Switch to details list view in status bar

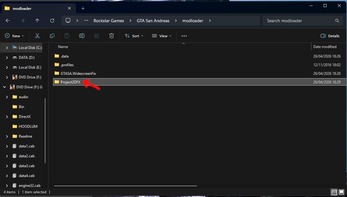(x=334, y=192)
